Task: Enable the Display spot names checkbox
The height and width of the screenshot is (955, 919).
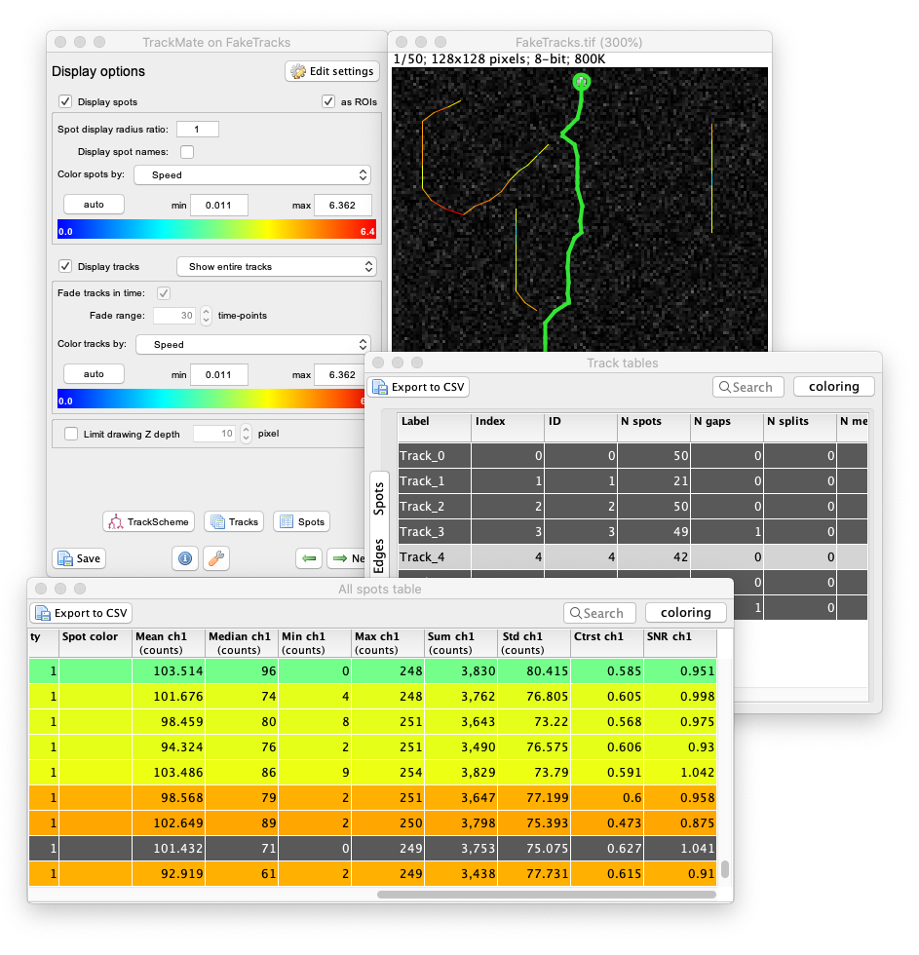Action: pos(187,152)
